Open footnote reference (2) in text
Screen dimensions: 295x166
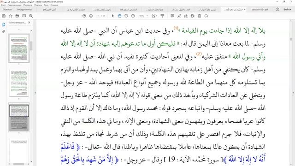[x=199, y=54]
